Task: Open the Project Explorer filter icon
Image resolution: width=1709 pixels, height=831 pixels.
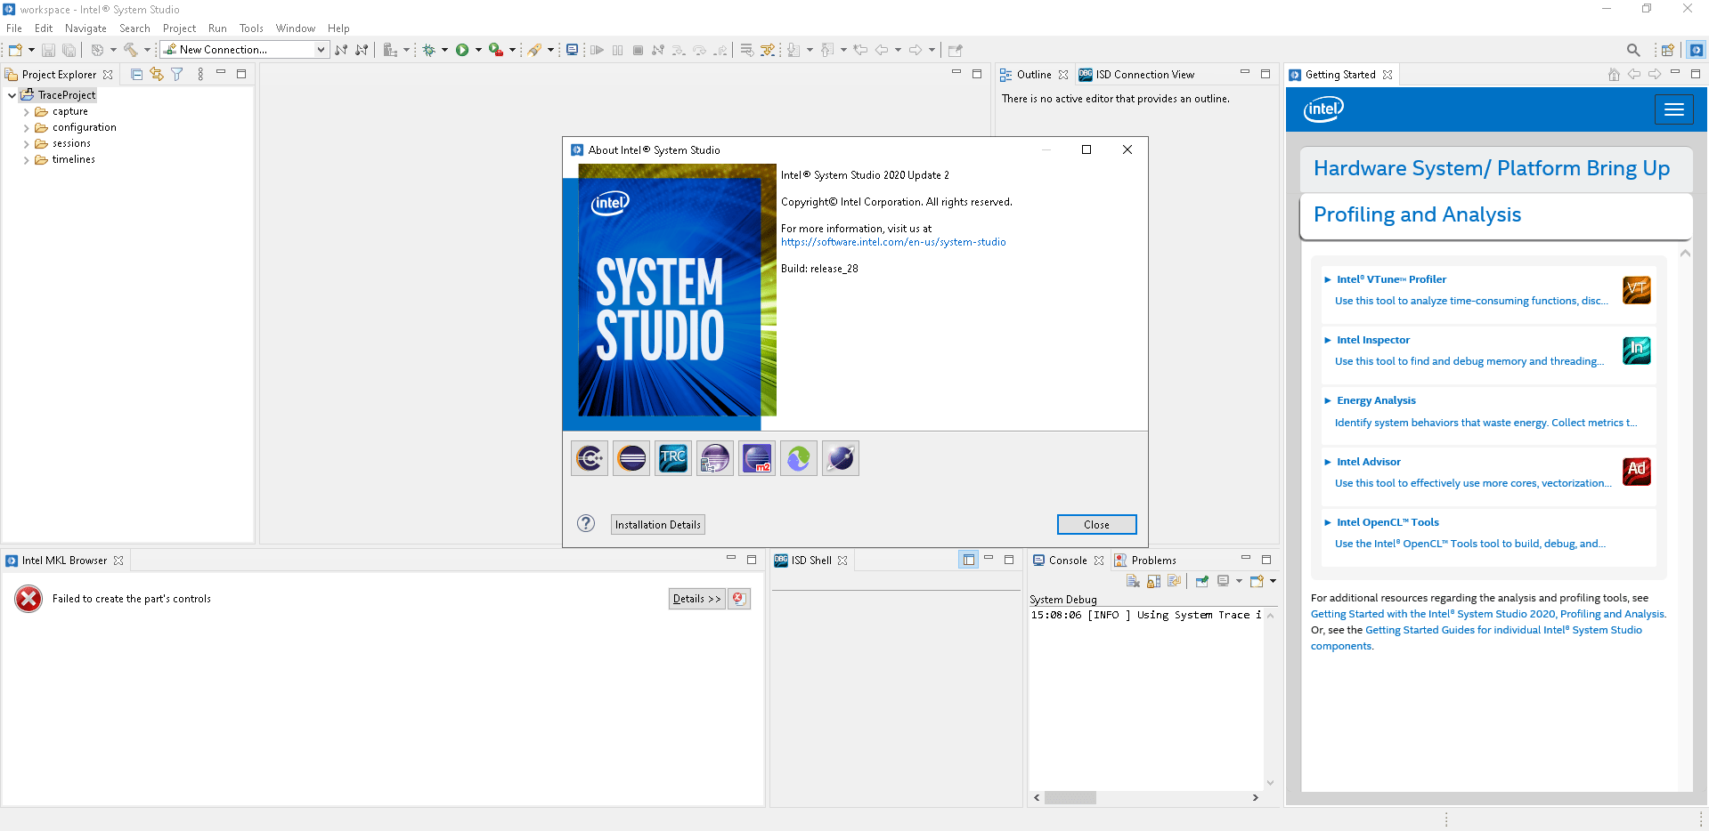Action: (177, 75)
